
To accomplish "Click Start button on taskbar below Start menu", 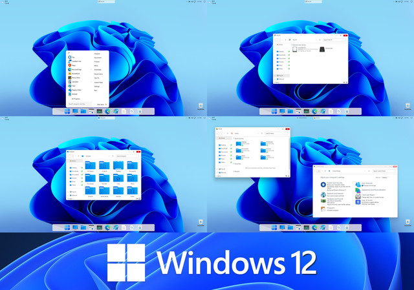I will [x=67, y=111].
